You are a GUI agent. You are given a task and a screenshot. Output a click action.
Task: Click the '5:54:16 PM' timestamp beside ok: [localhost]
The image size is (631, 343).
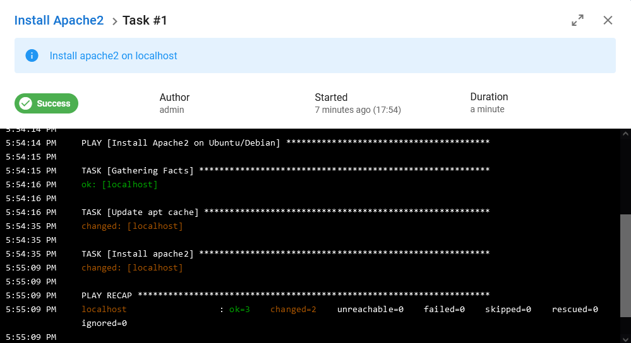point(31,184)
